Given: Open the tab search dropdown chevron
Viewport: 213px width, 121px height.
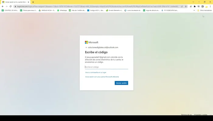Looking at the screenshot, I should 193,2.
